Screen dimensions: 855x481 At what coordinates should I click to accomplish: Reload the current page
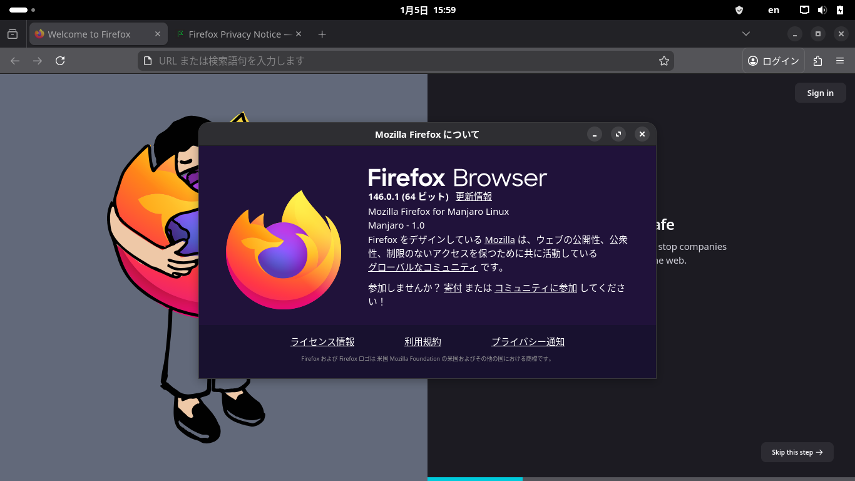tap(60, 61)
